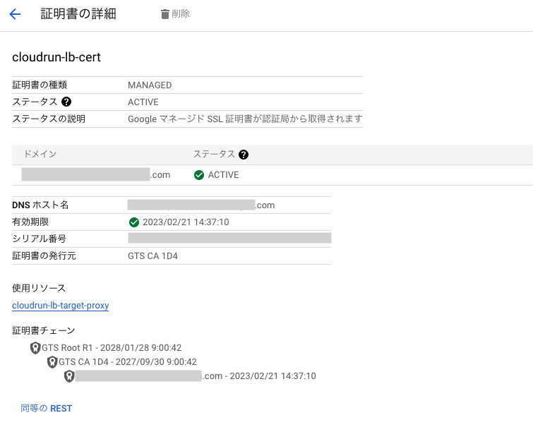
Task: Click the green check icon beside 有効期限 date
Action: point(134,222)
